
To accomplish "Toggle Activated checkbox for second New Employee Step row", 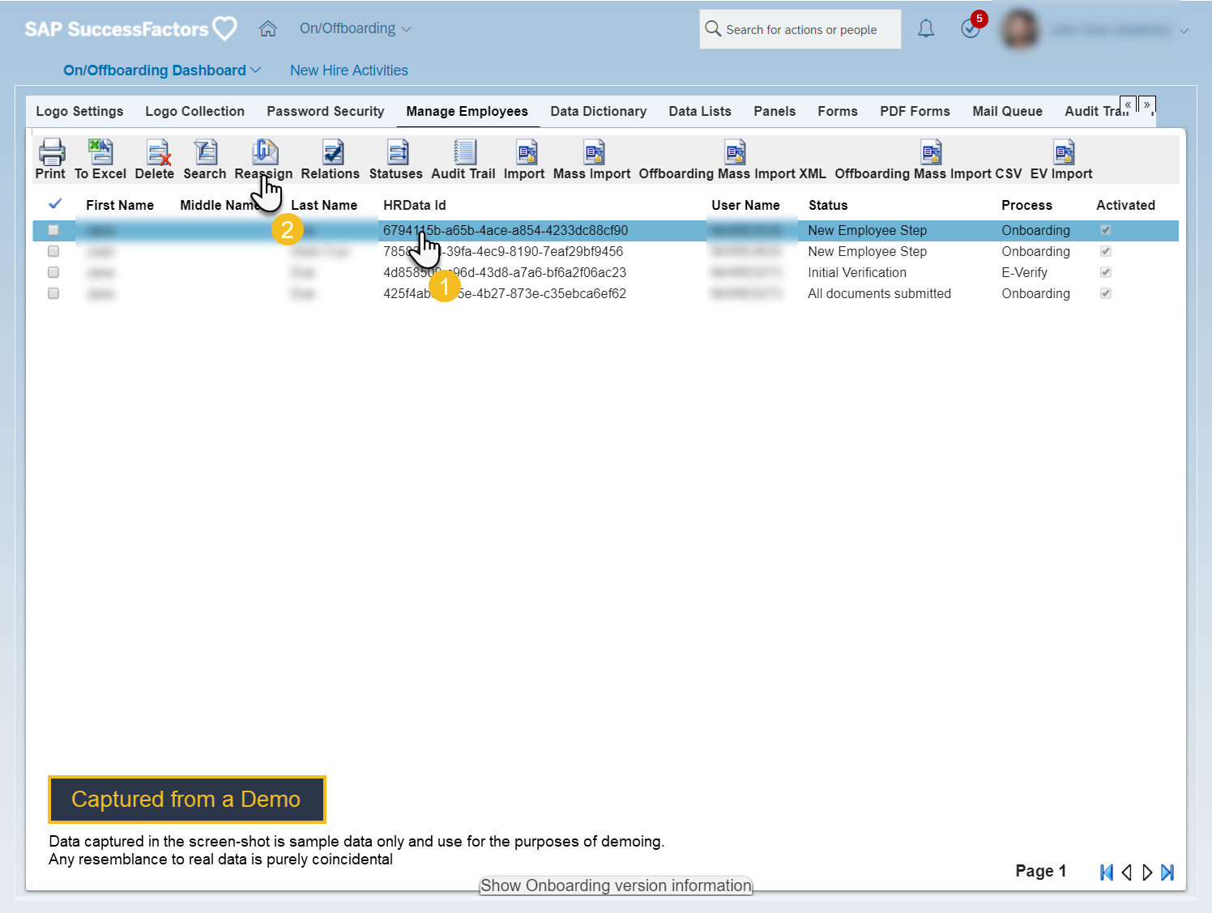I will 1106,251.
